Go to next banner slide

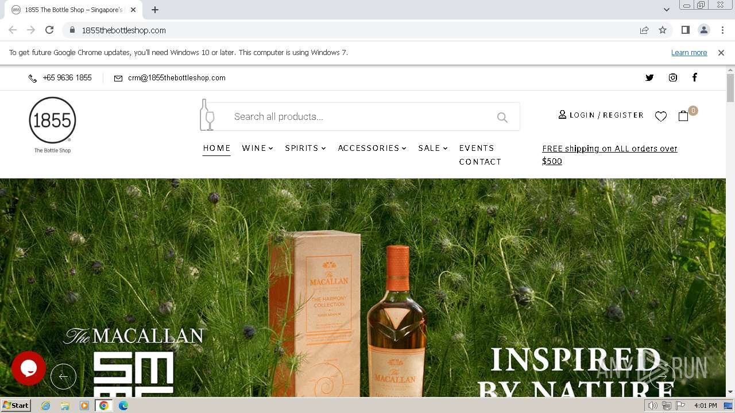pyautogui.click(x=662, y=376)
